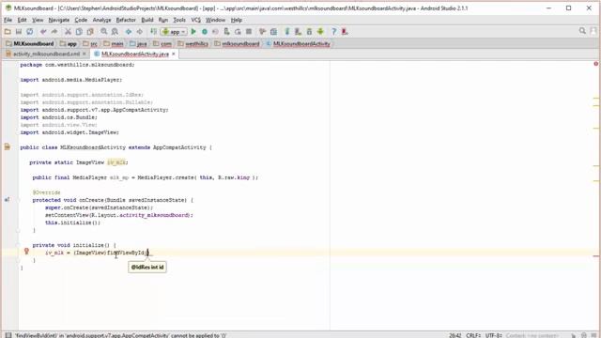This screenshot has width=601, height=338.
Task: Open the app run configuration dropdown
Action: point(174,32)
